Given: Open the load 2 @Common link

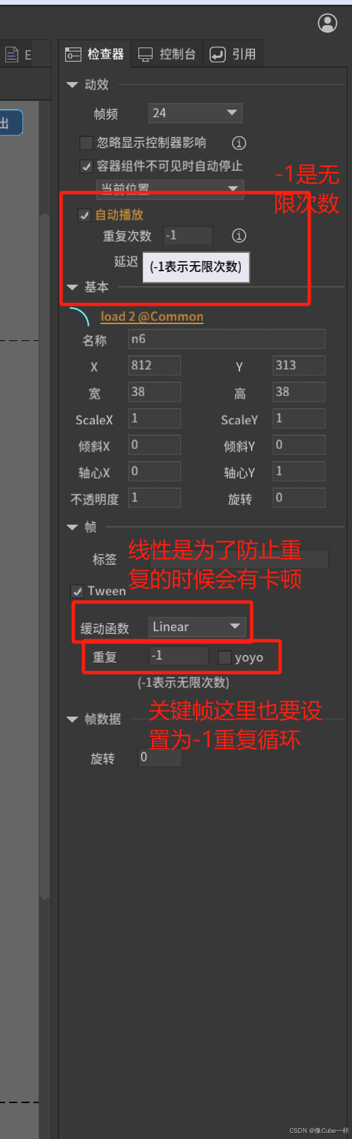Looking at the screenshot, I should point(152,317).
